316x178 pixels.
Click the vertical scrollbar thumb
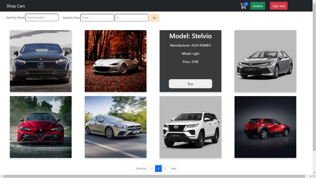314,77
